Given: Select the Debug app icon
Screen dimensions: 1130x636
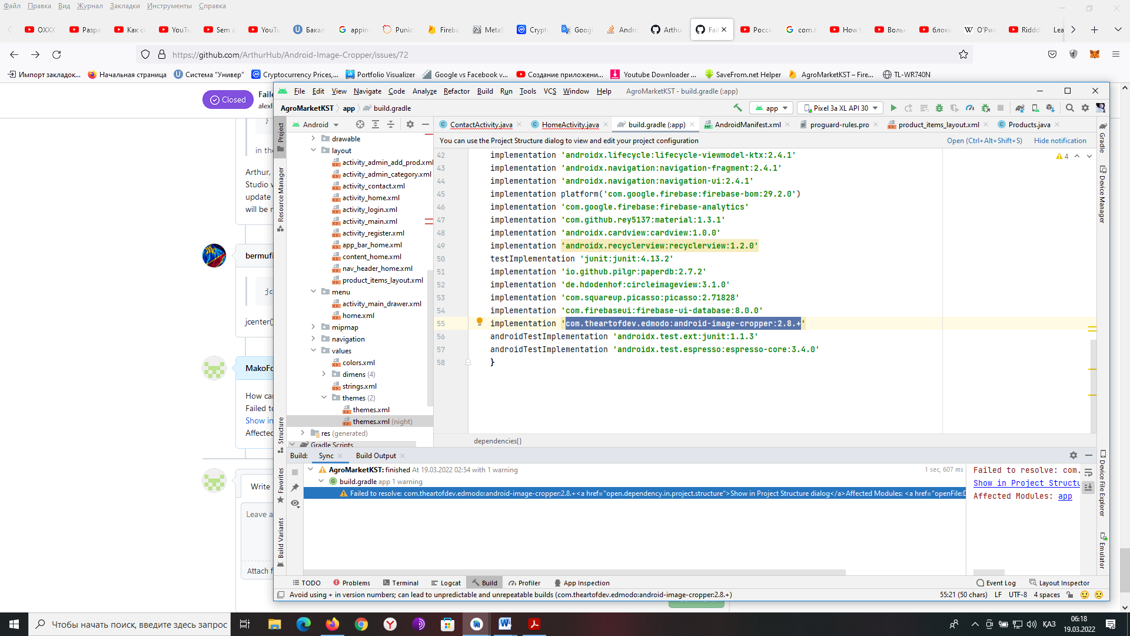Looking at the screenshot, I should click(x=938, y=108).
